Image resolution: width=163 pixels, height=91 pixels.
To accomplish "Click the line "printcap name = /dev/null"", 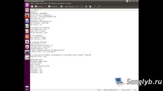I will point(40,47).
